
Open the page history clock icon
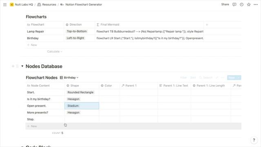tap(241, 4)
